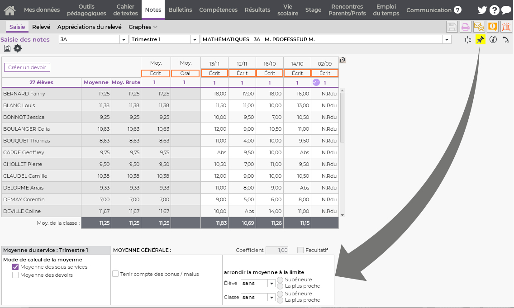Open the Mes données menu
The height and width of the screenshot is (308, 514).
click(42, 10)
